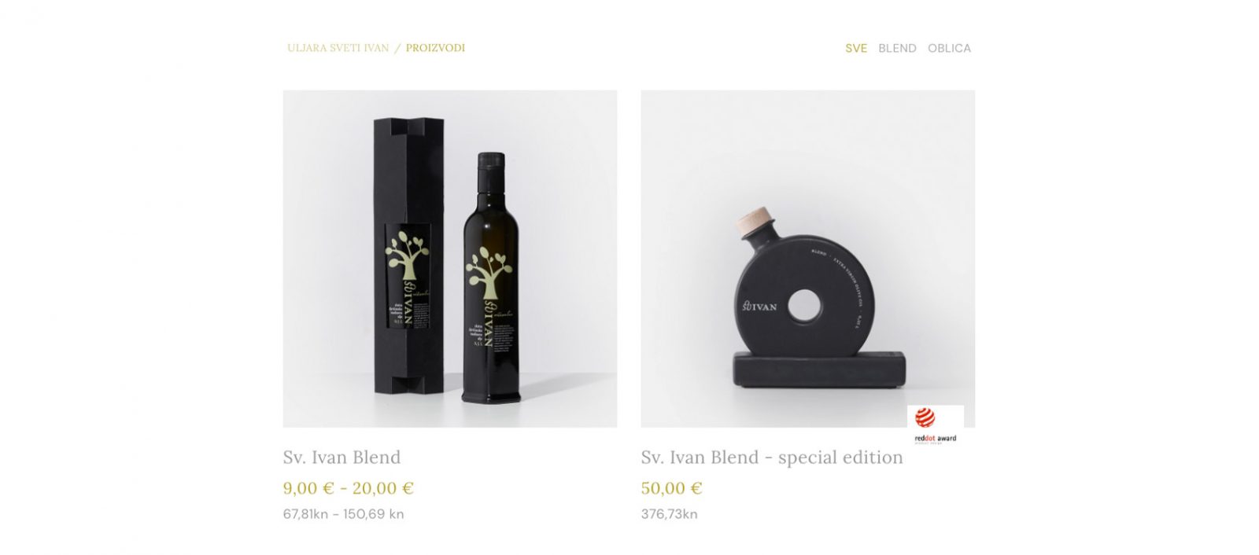The width and height of the screenshot is (1259, 555).
Task: Click the 67,81kn - 150,69 kn price text
Action: point(343,514)
